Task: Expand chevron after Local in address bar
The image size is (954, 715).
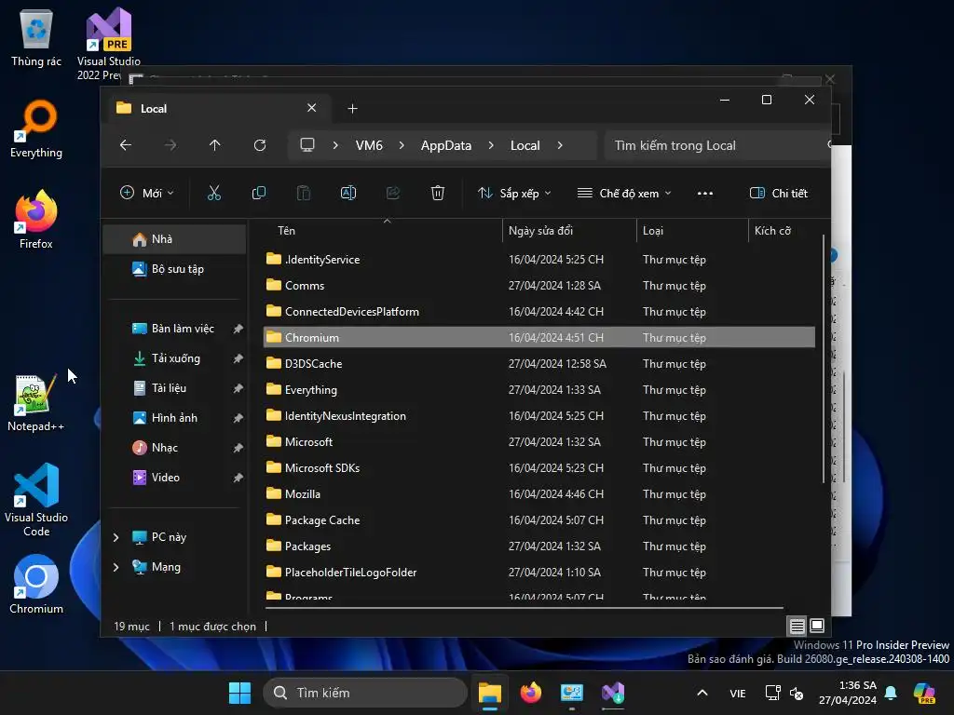Action: [560, 145]
